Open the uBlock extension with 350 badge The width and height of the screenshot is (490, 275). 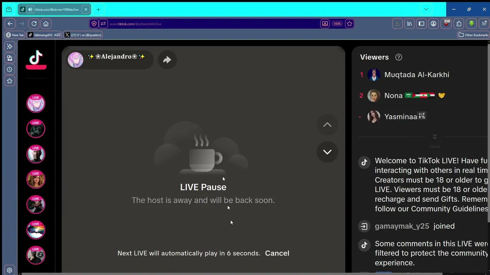[446, 23]
